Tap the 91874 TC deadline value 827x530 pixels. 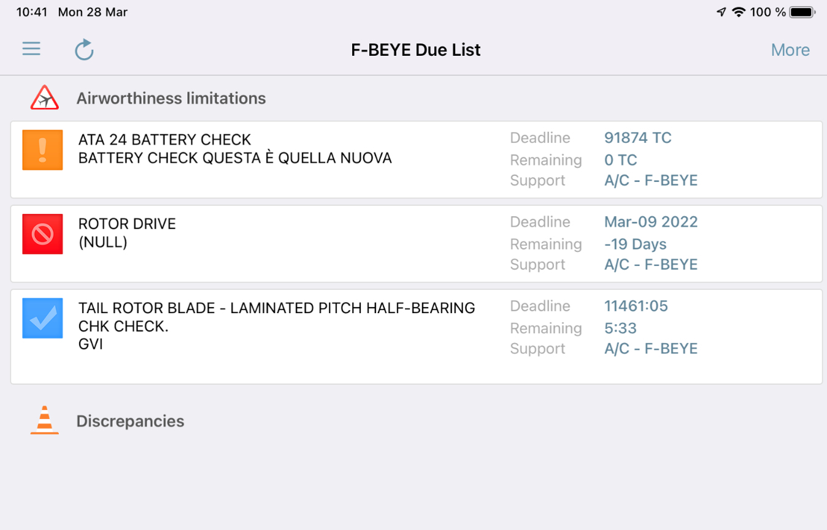point(638,138)
